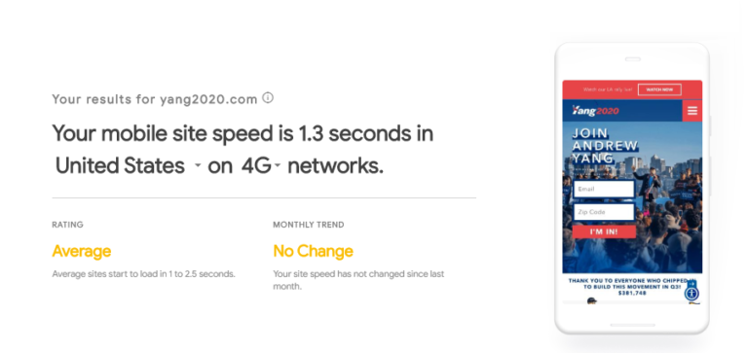The width and height of the screenshot is (748, 353).
Task: Click the small blue arrow above accessibility icon
Action: [692, 283]
